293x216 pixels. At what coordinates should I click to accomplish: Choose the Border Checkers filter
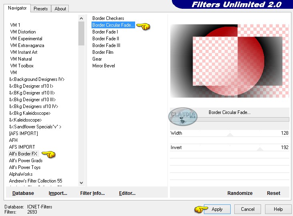click(108, 18)
